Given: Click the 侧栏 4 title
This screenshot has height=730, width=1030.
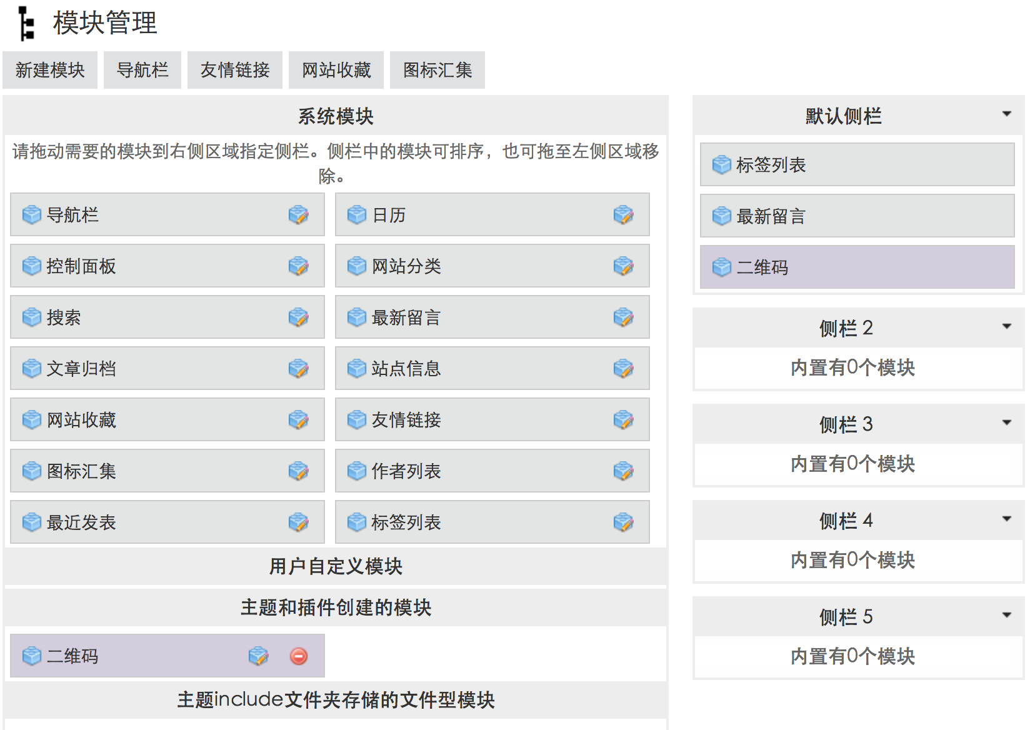Looking at the screenshot, I should click(846, 521).
